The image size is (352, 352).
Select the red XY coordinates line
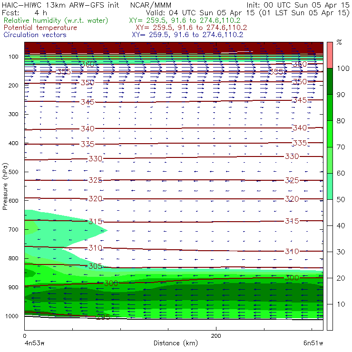pyautogui.click(x=191, y=28)
